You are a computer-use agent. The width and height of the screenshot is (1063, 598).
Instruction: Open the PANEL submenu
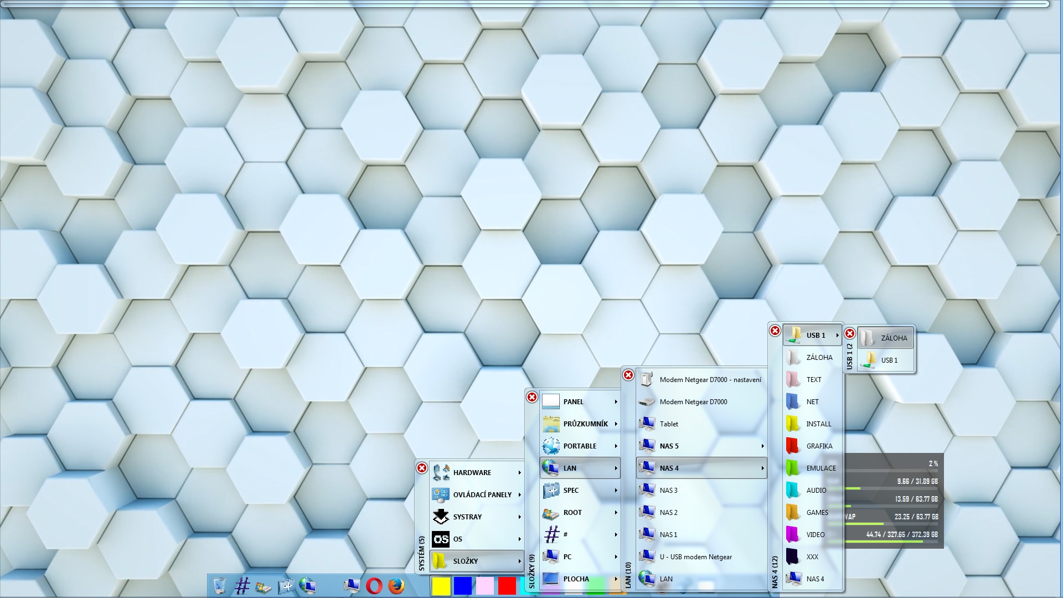pyautogui.click(x=580, y=401)
